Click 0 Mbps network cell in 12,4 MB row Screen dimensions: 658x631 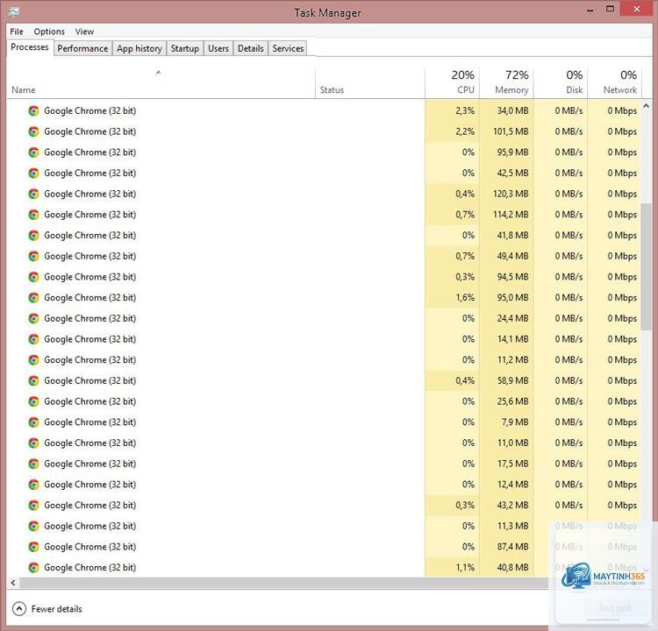pyautogui.click(x=614, y=485)
